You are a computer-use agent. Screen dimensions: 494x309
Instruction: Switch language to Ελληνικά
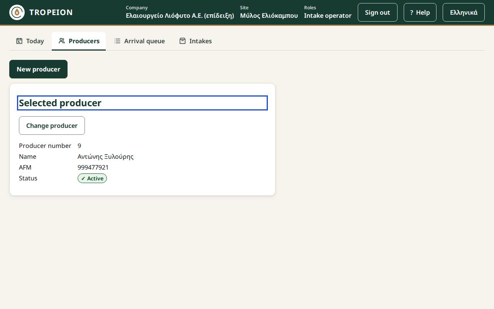(x=464, y=12)
